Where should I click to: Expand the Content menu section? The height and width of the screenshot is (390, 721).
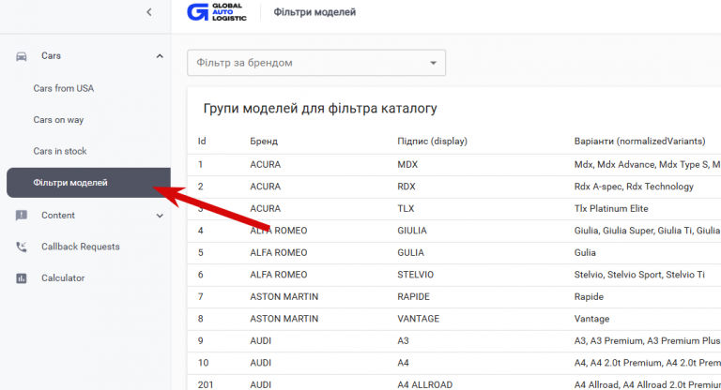(x=160, y=216)
